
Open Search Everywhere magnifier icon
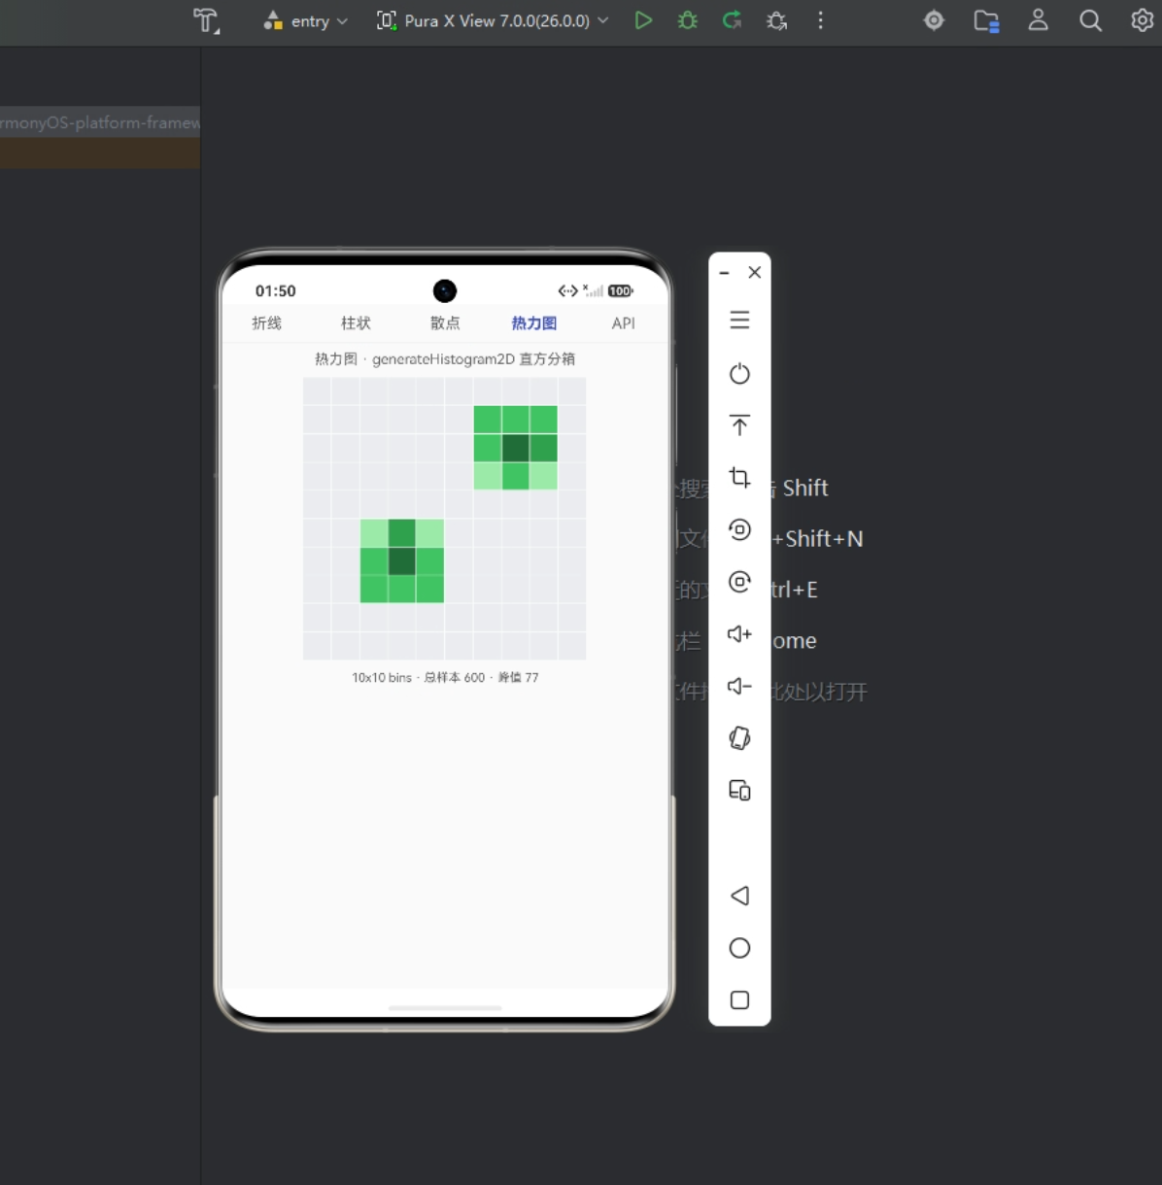1090,20
